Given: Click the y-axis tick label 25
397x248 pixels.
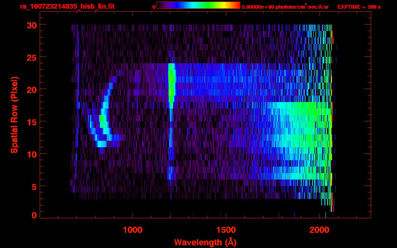Looking at the screenshot, I should 31,57.
